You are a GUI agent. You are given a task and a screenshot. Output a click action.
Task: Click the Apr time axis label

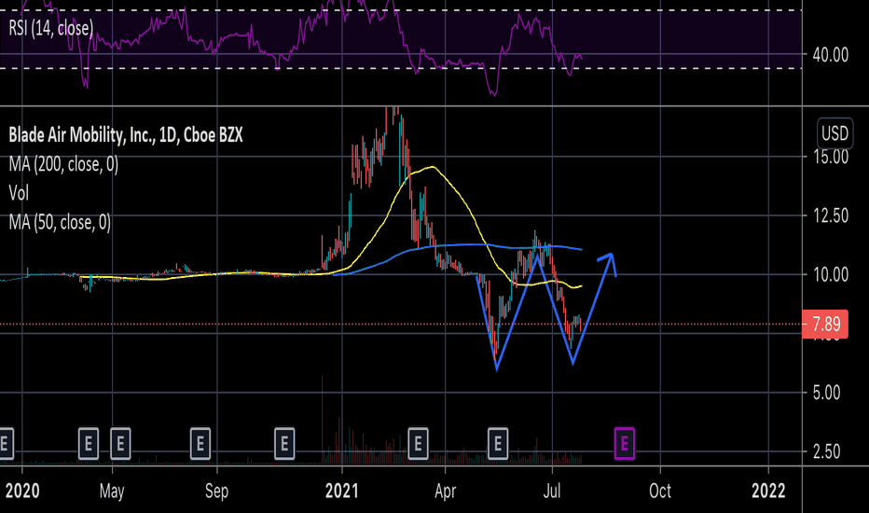click(x=445, y=491)
